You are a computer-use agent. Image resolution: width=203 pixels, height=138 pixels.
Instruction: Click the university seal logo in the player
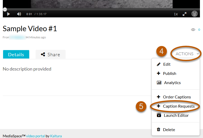pyautogui.click(x=195, y=14)
